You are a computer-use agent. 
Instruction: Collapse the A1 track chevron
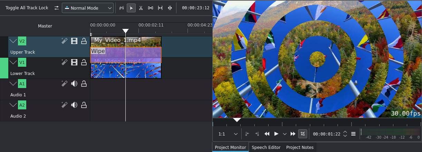point(13,84)
